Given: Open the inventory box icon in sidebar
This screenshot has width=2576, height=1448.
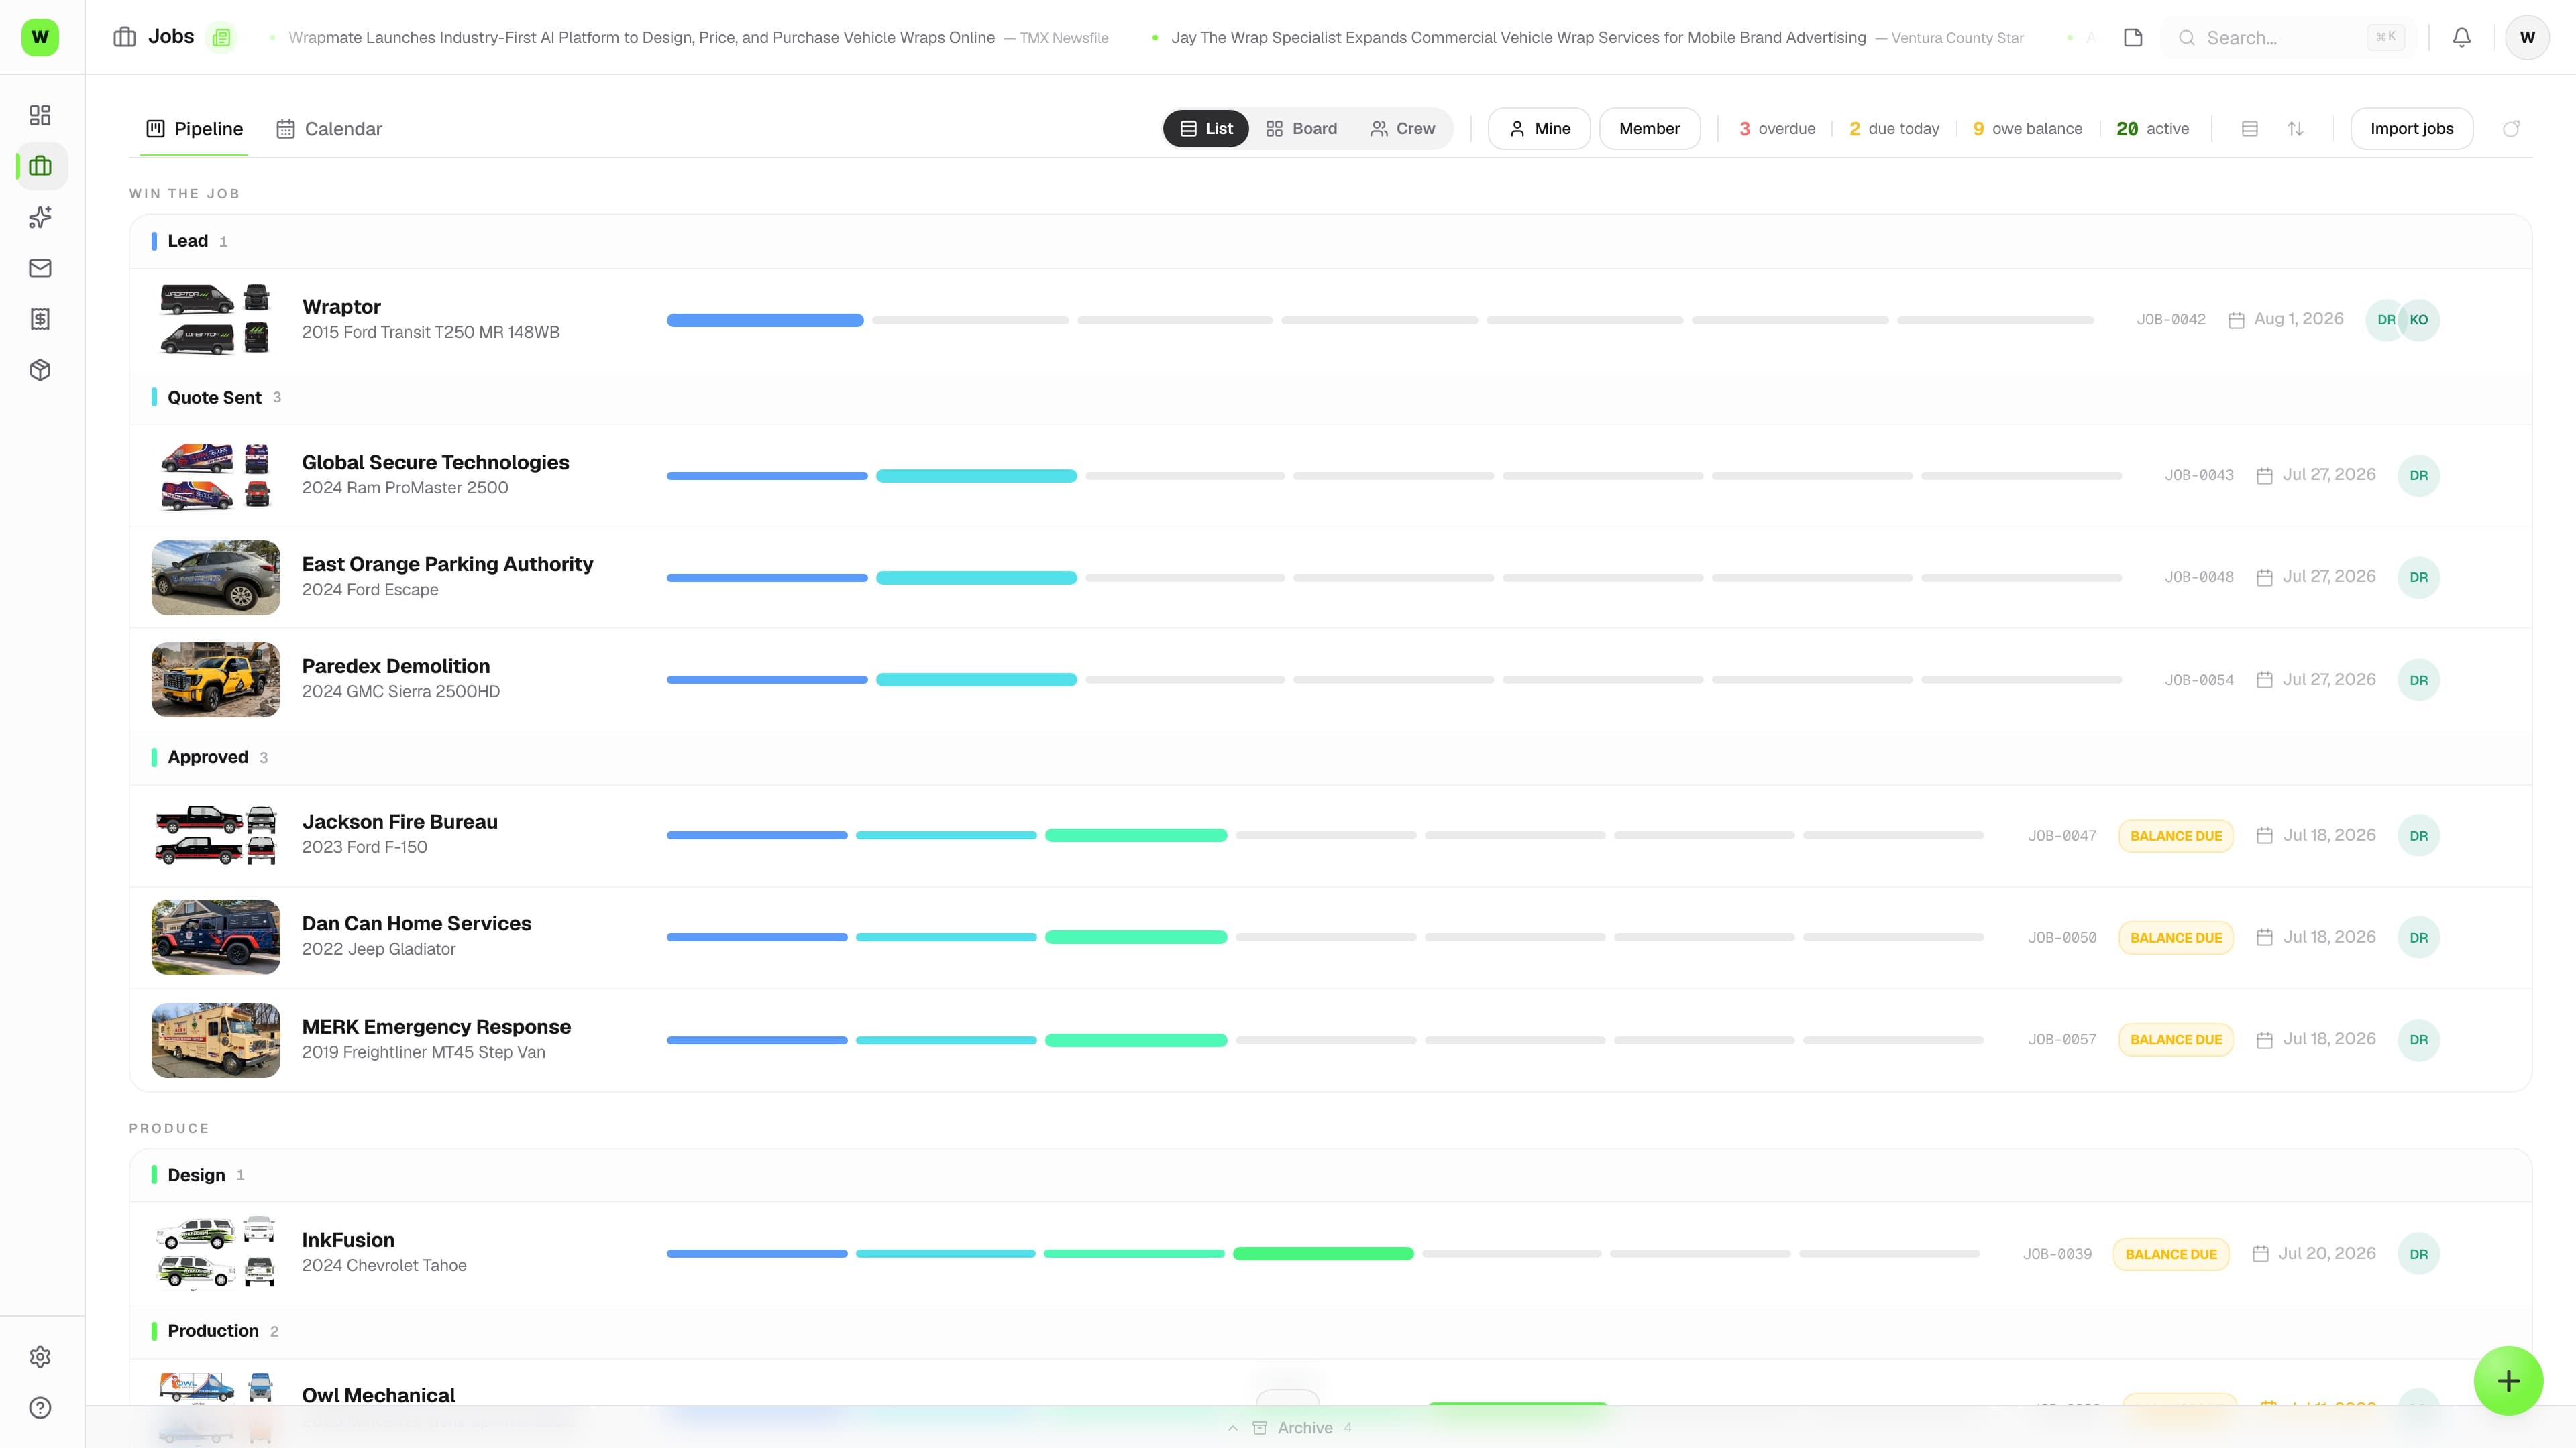Looking at the screenshot, I should click(40, 370).
